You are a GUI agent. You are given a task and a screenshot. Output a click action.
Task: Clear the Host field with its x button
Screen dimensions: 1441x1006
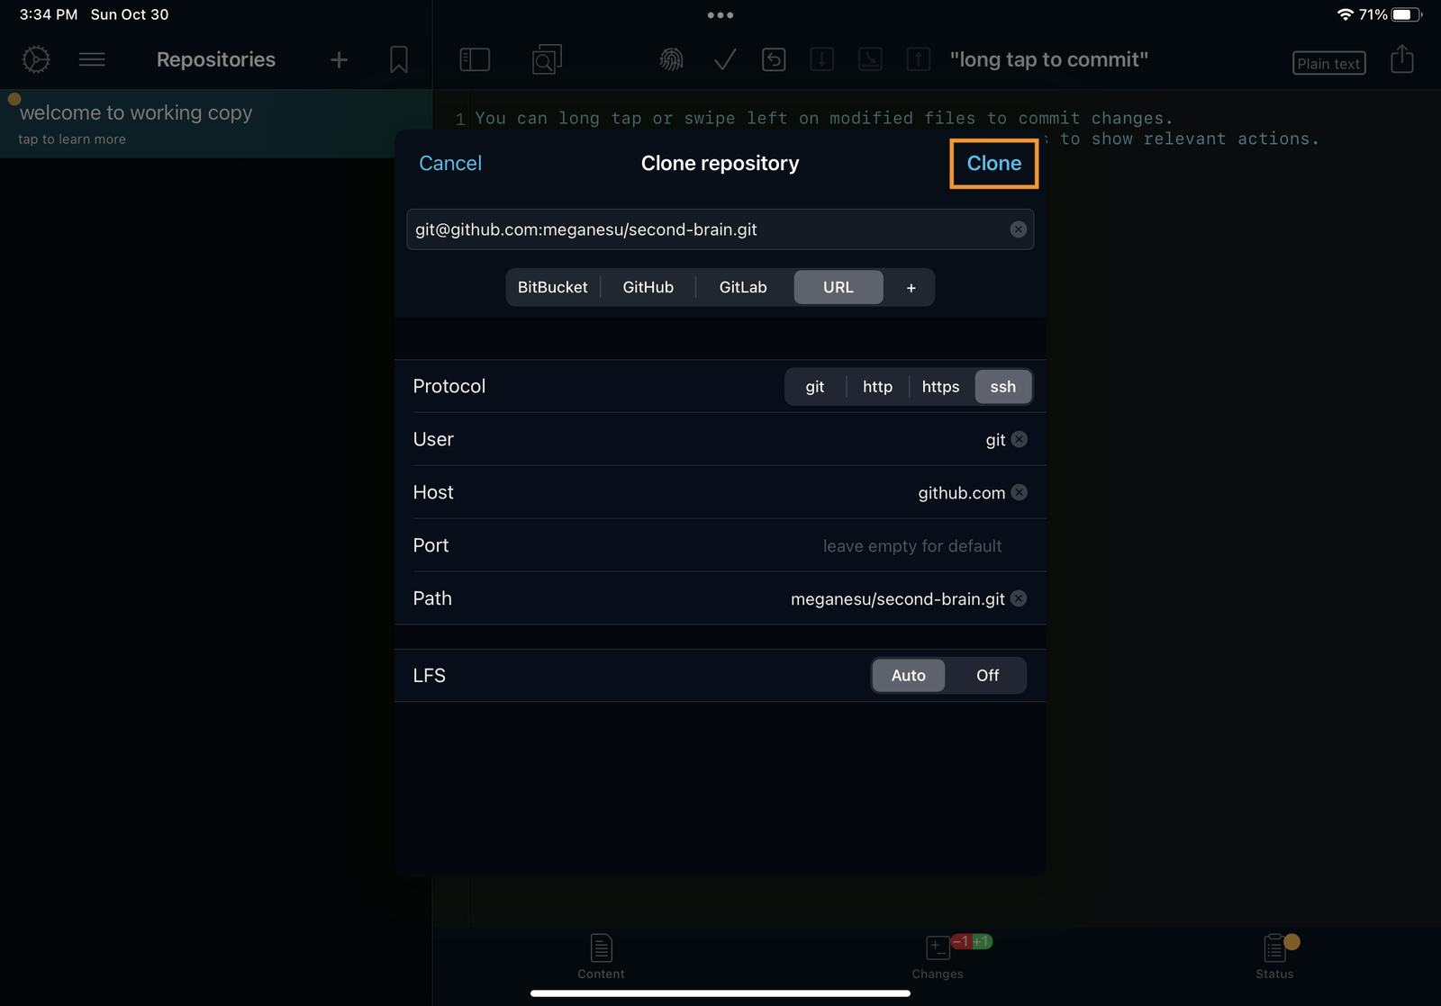pyautogui.click(x=1019, y=492)
